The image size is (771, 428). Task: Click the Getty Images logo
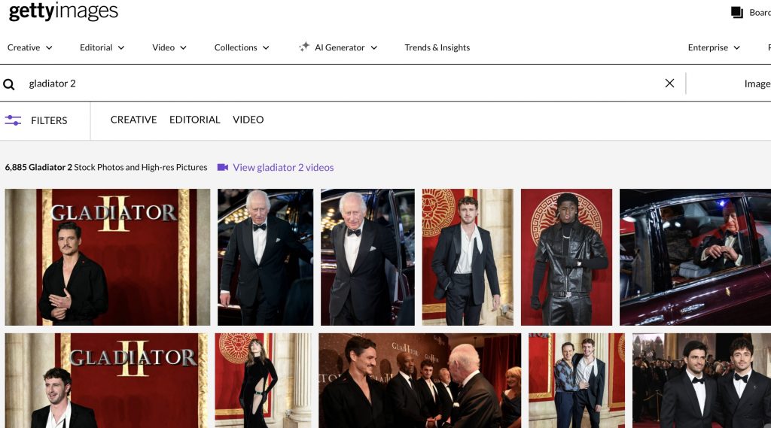(63, 12)
